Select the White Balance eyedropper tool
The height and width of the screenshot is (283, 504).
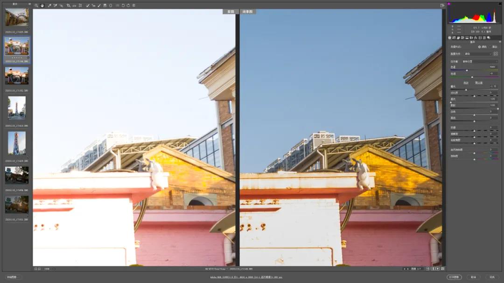(x=49, y=6)
